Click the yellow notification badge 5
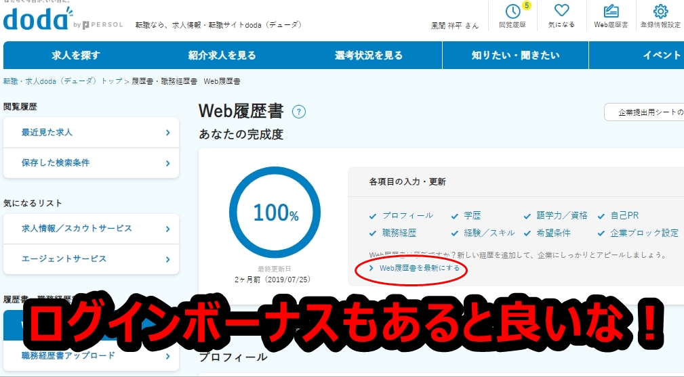This screenshot has height=377, width=684. (x=527, y=5)
